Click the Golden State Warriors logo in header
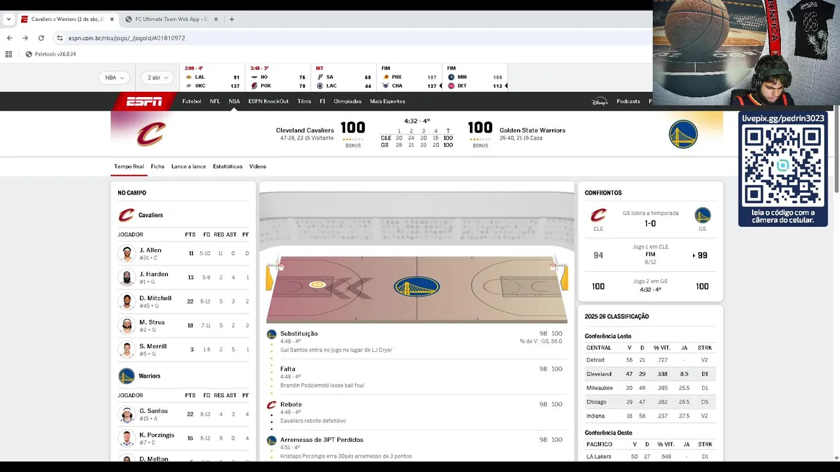 (683, 134)
